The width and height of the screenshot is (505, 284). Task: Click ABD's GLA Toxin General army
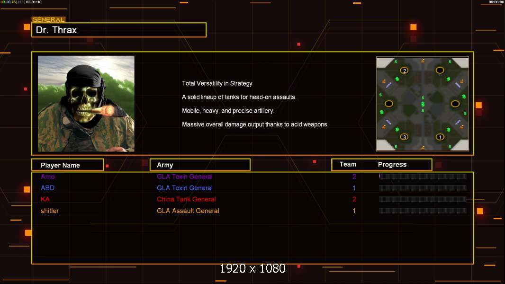(185, 188)
